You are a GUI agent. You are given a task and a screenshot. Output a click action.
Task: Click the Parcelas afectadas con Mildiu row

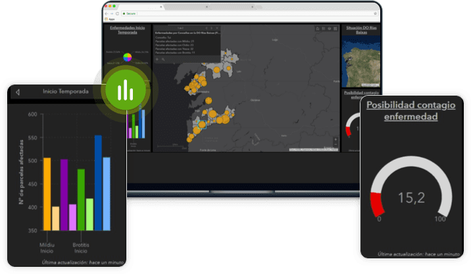(x=174, y=41)
